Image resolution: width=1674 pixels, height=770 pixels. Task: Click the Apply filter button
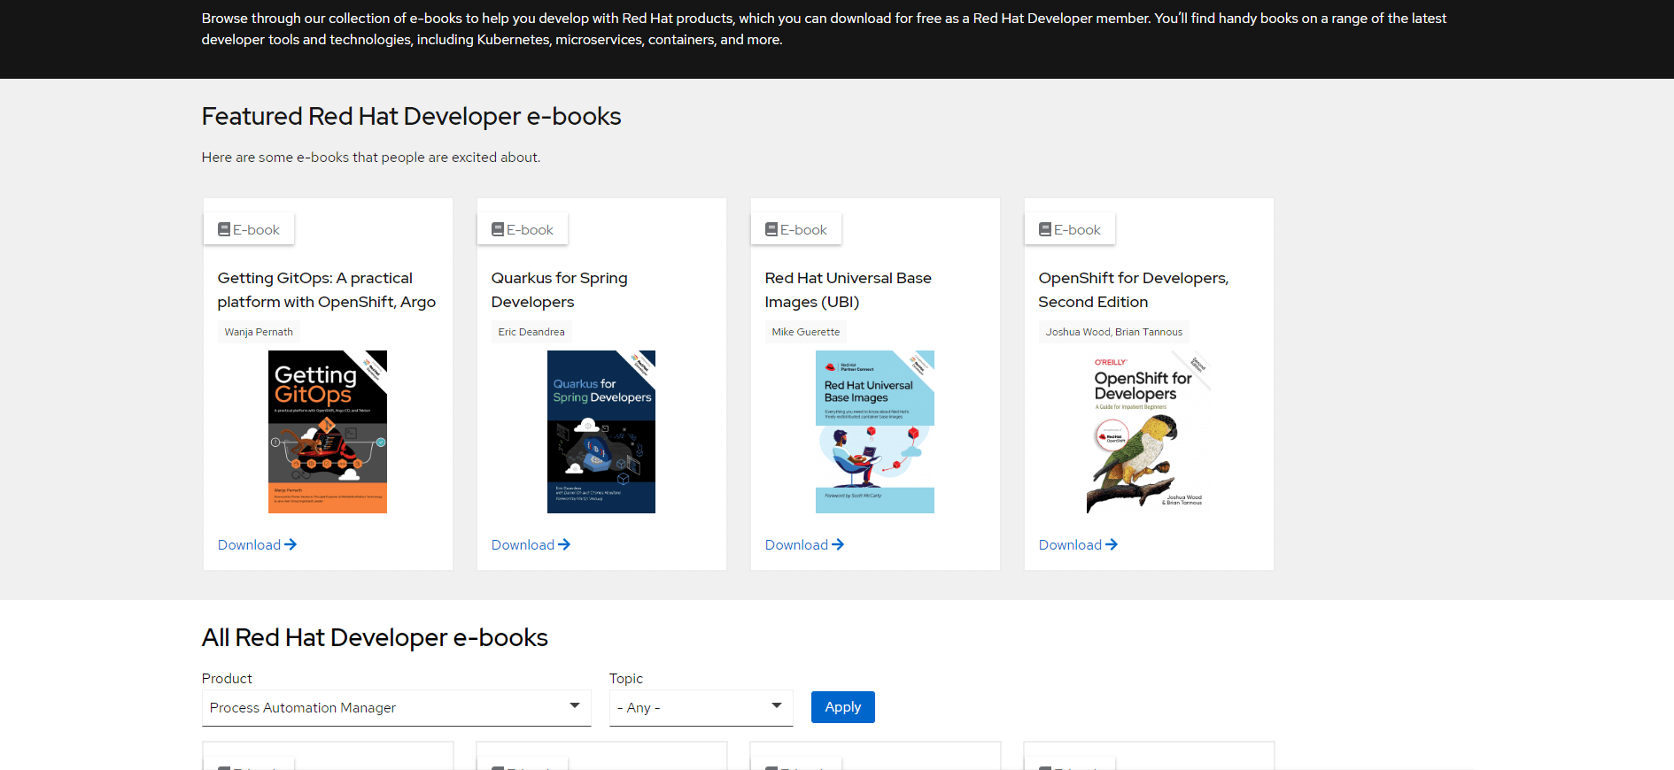[x=843, y=707]
